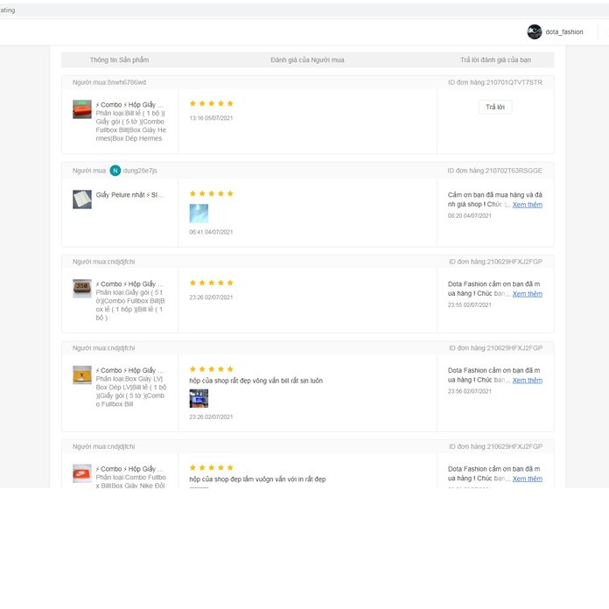609x609 pixels.
Task: Click the Trả lời reply button
Action: tap(495, 107)
